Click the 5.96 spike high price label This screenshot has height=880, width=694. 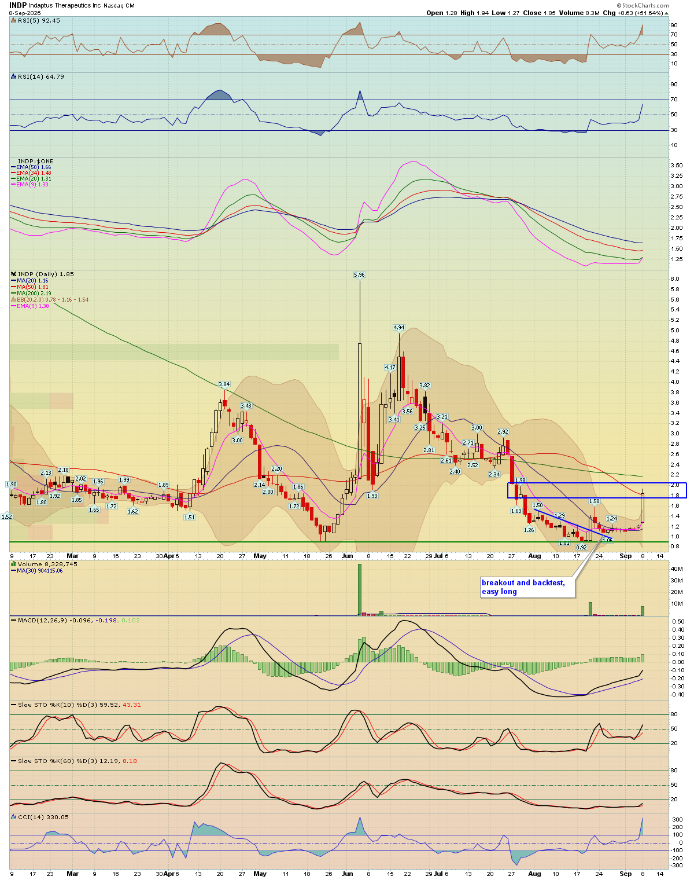[359, 274]
